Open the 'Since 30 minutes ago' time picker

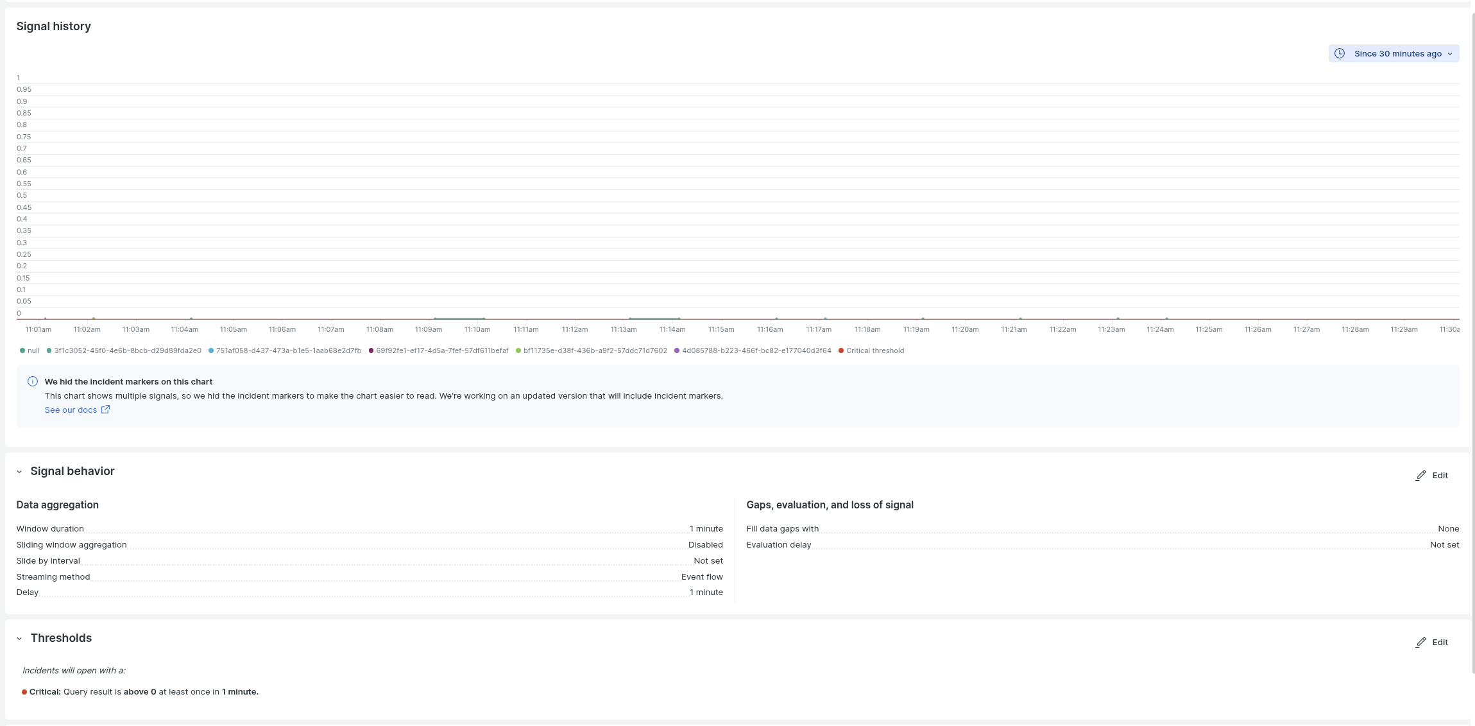(1394, 53)
